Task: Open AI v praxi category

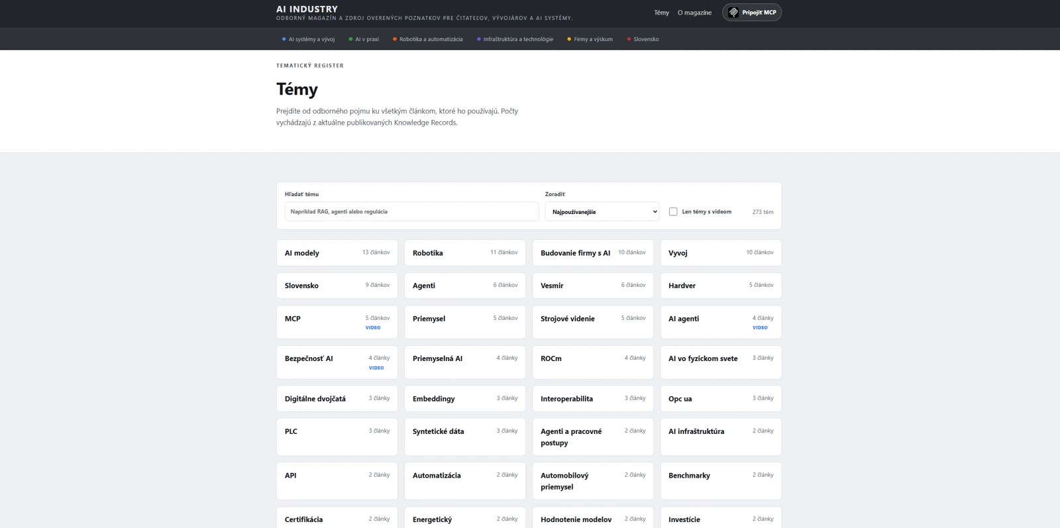Action: coord(364,39)
